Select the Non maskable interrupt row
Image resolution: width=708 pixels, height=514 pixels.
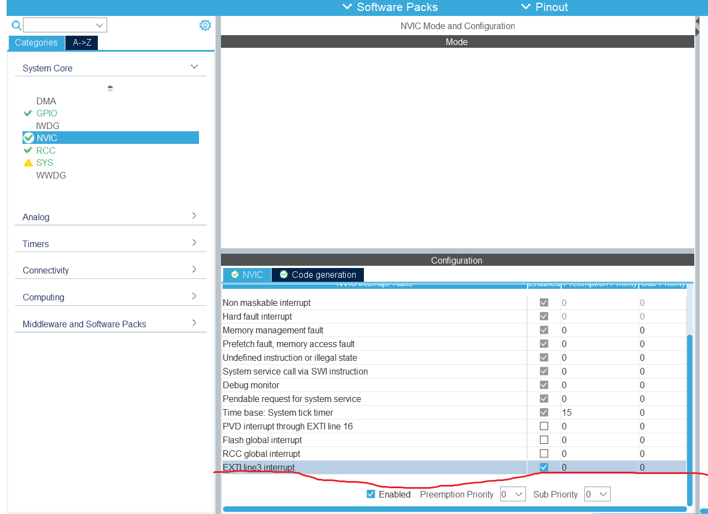tap(454, 303)
